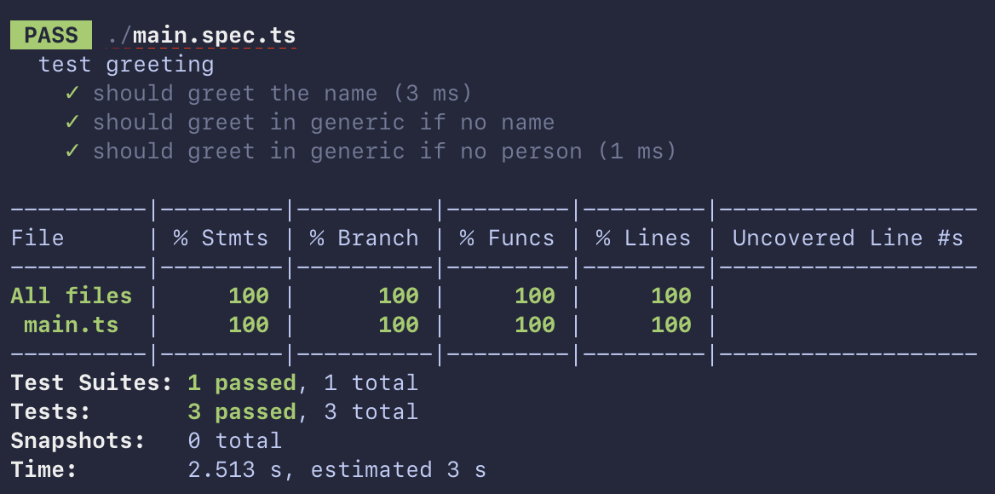Click the main.ts coverage row label
Screen dimensions: 995x494
coord(71,325)
